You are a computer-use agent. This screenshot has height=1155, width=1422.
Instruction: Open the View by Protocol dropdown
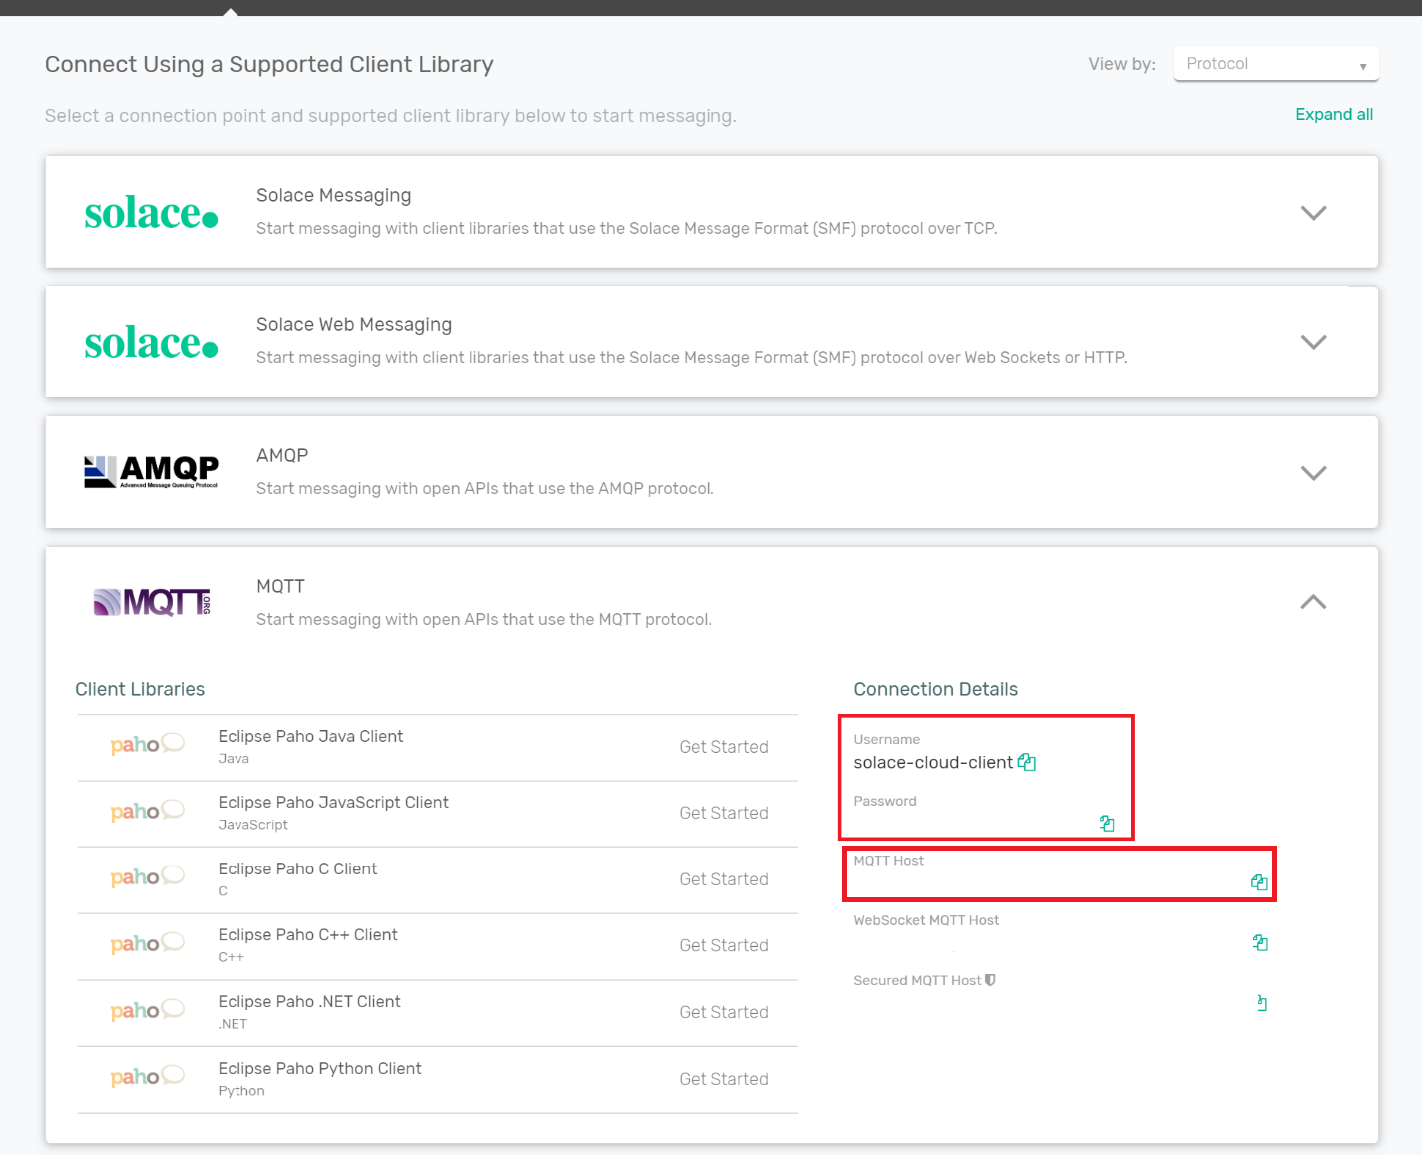[1275, 64]
